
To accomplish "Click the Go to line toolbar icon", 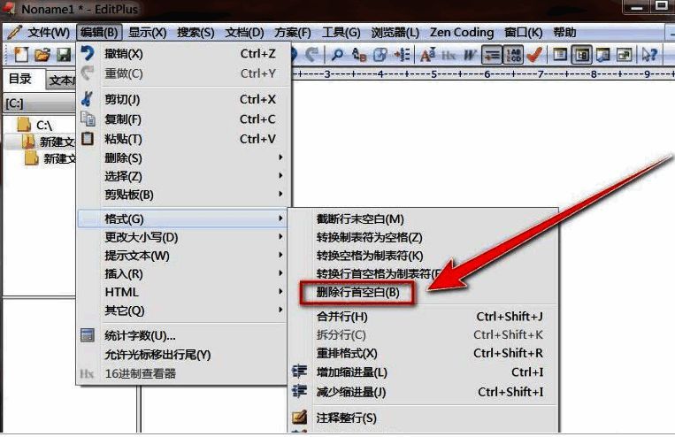I will (x=402, y=55).
